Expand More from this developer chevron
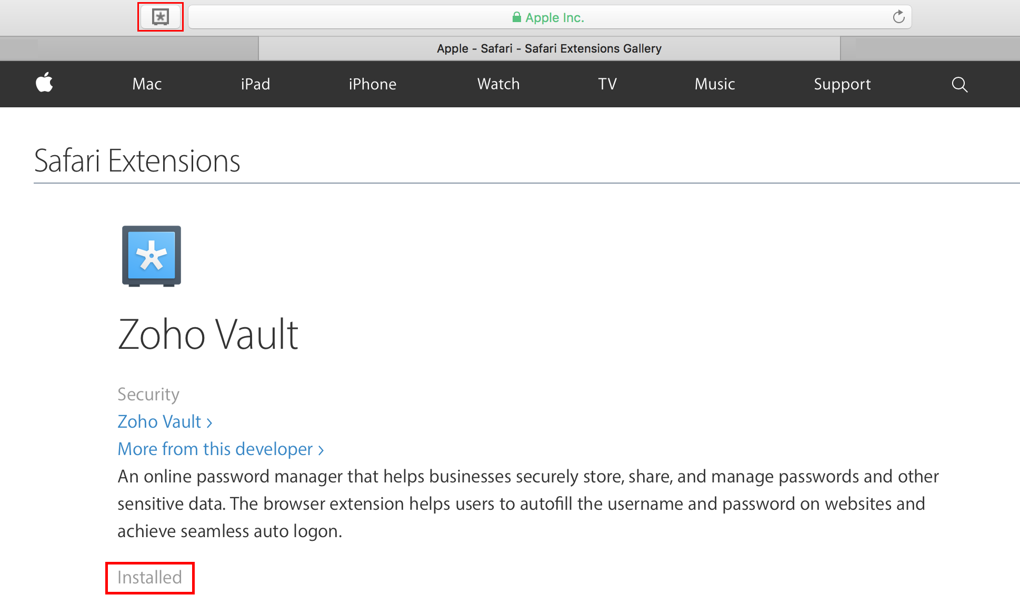The image size is (1020, 605). (x=322, y=450)
